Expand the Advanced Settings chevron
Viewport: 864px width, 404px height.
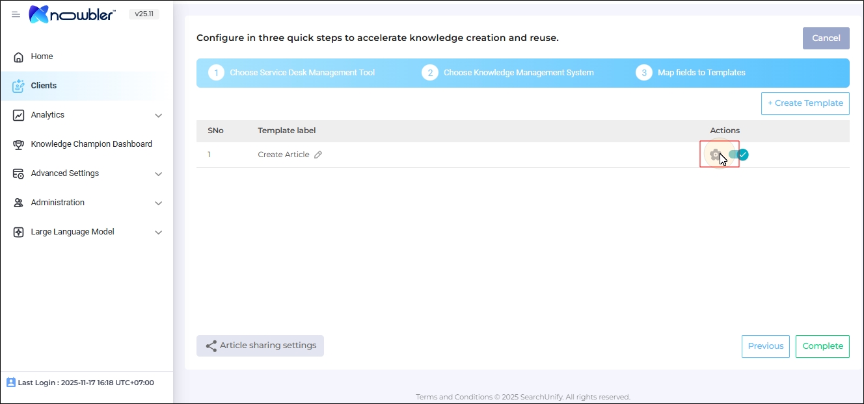click(x=158, y=174)
